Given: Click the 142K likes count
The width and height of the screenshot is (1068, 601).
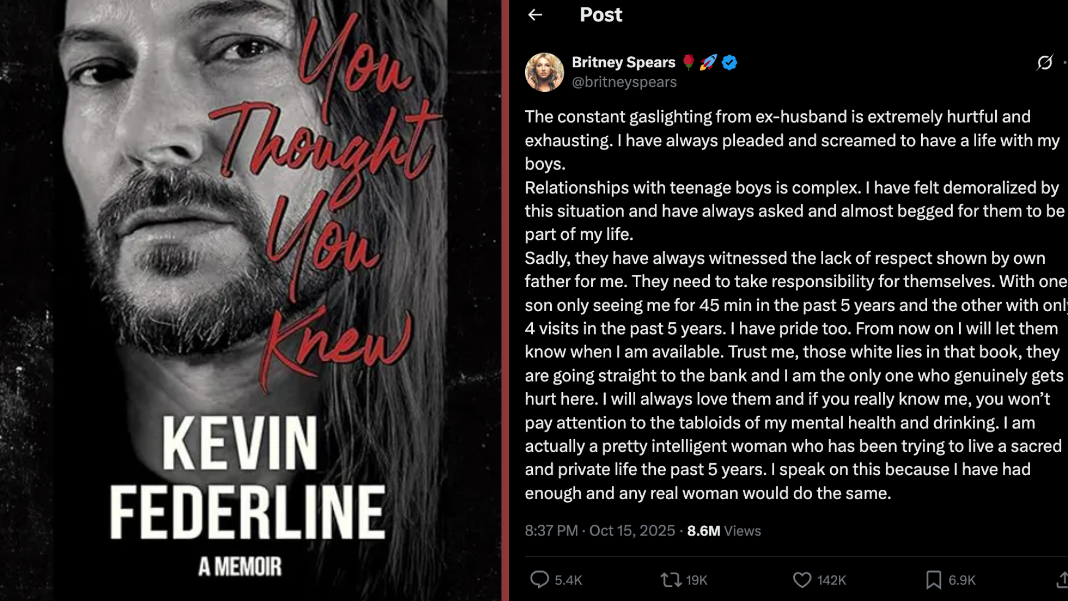Looking at the screenshot, I should click(x=832, y=580).
